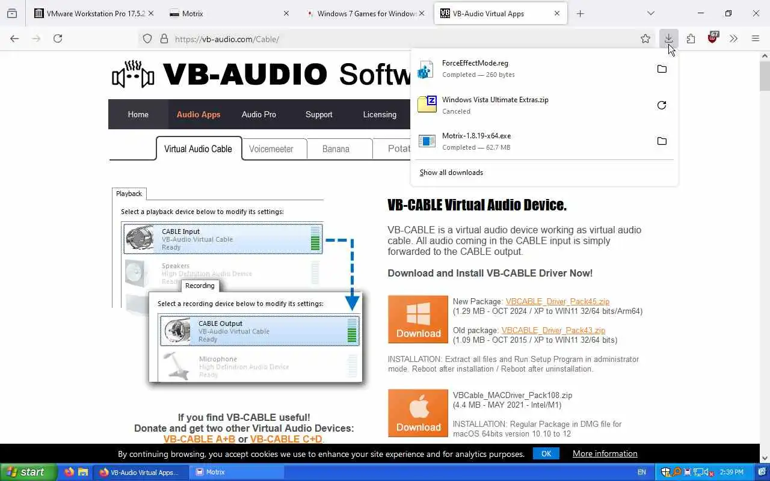This screenshot has width=770, height=481.
Task: Switch to VMware Workstation Pro tab
Action: 93,13
